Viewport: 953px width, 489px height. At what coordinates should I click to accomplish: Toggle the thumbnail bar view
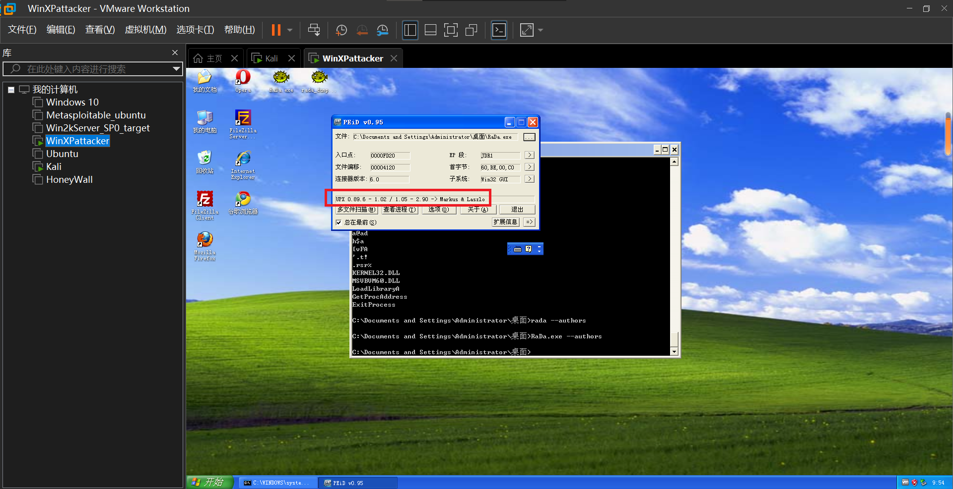pos(430,30)
